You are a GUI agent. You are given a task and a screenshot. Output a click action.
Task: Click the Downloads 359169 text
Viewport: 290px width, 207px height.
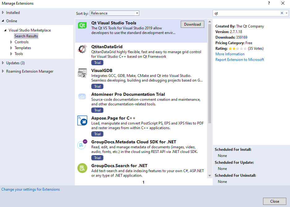(x=232, y=37)
